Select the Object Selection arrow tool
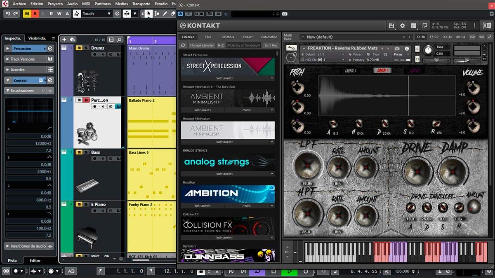This screenshot has width=495, height=278. pos(148,14)
